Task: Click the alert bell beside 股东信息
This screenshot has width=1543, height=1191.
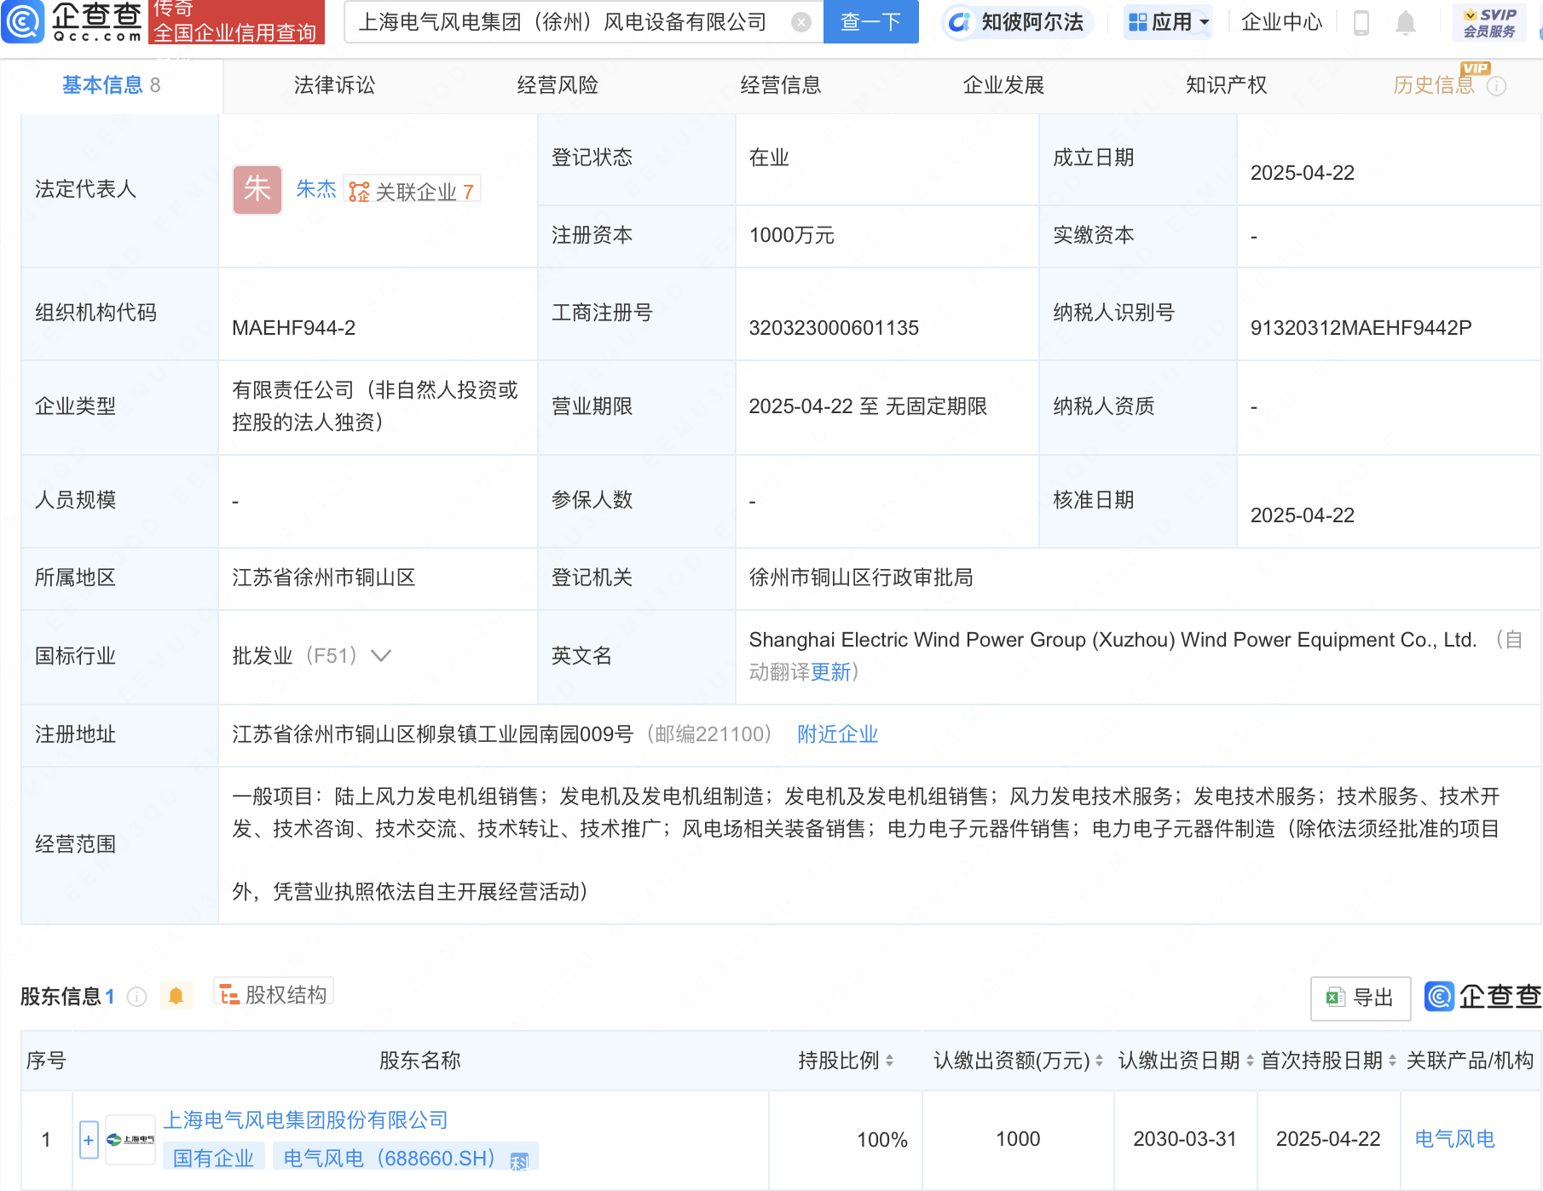Action: click(176, 994)
